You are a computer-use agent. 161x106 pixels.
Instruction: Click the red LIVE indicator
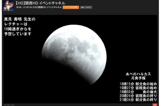(x=155, y=105)
